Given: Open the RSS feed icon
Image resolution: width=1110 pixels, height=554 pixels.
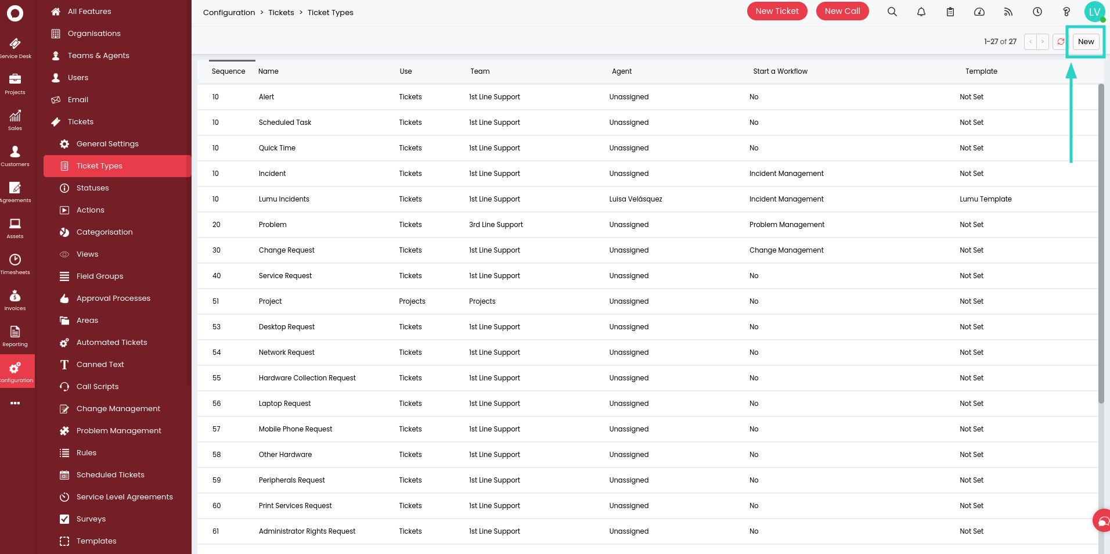Looking at the screenshot, I should pos(1008,12).
